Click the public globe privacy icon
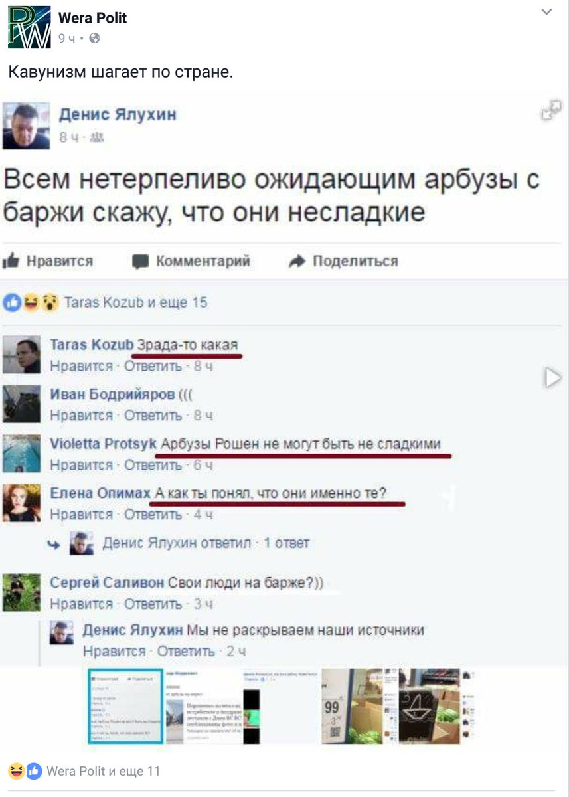Screen dimensions: 569x797 pyautogui.click(x=94, y=38)
